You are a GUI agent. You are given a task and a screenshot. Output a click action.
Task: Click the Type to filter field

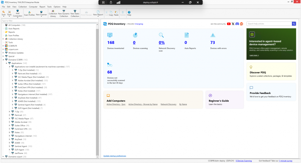50,21
